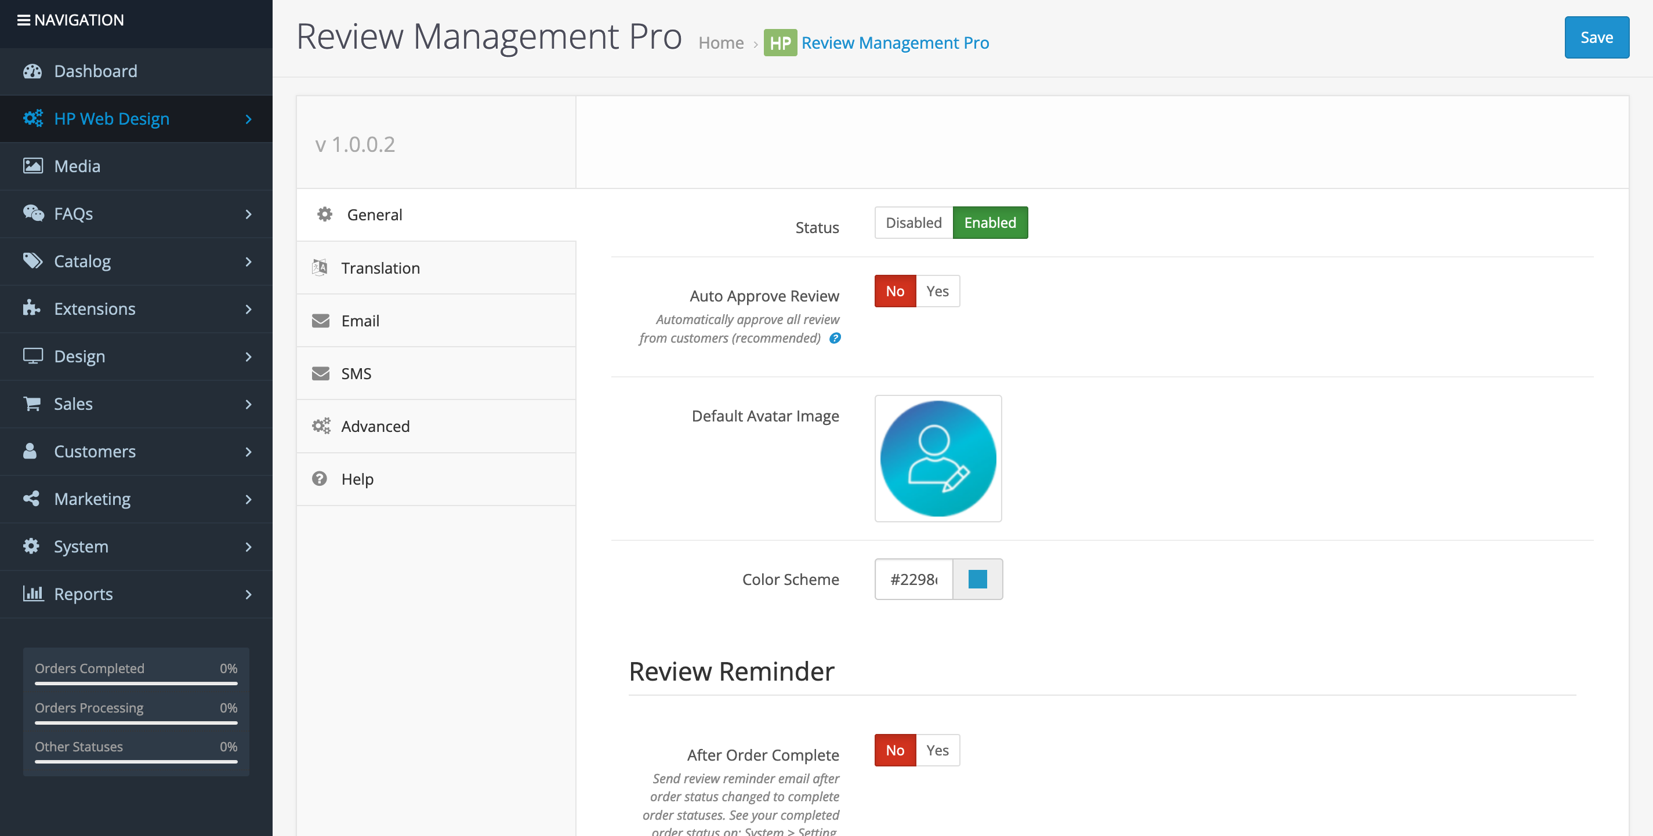Click the Help question mark icon
The image size is (1653, 836).
(320, 479)
